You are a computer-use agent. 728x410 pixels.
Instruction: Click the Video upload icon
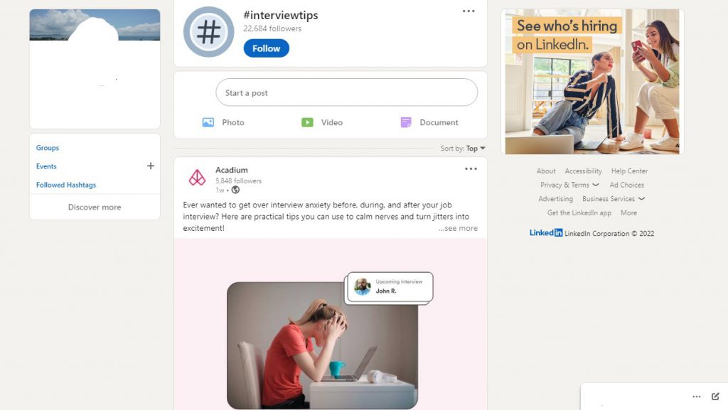[307, 122]
